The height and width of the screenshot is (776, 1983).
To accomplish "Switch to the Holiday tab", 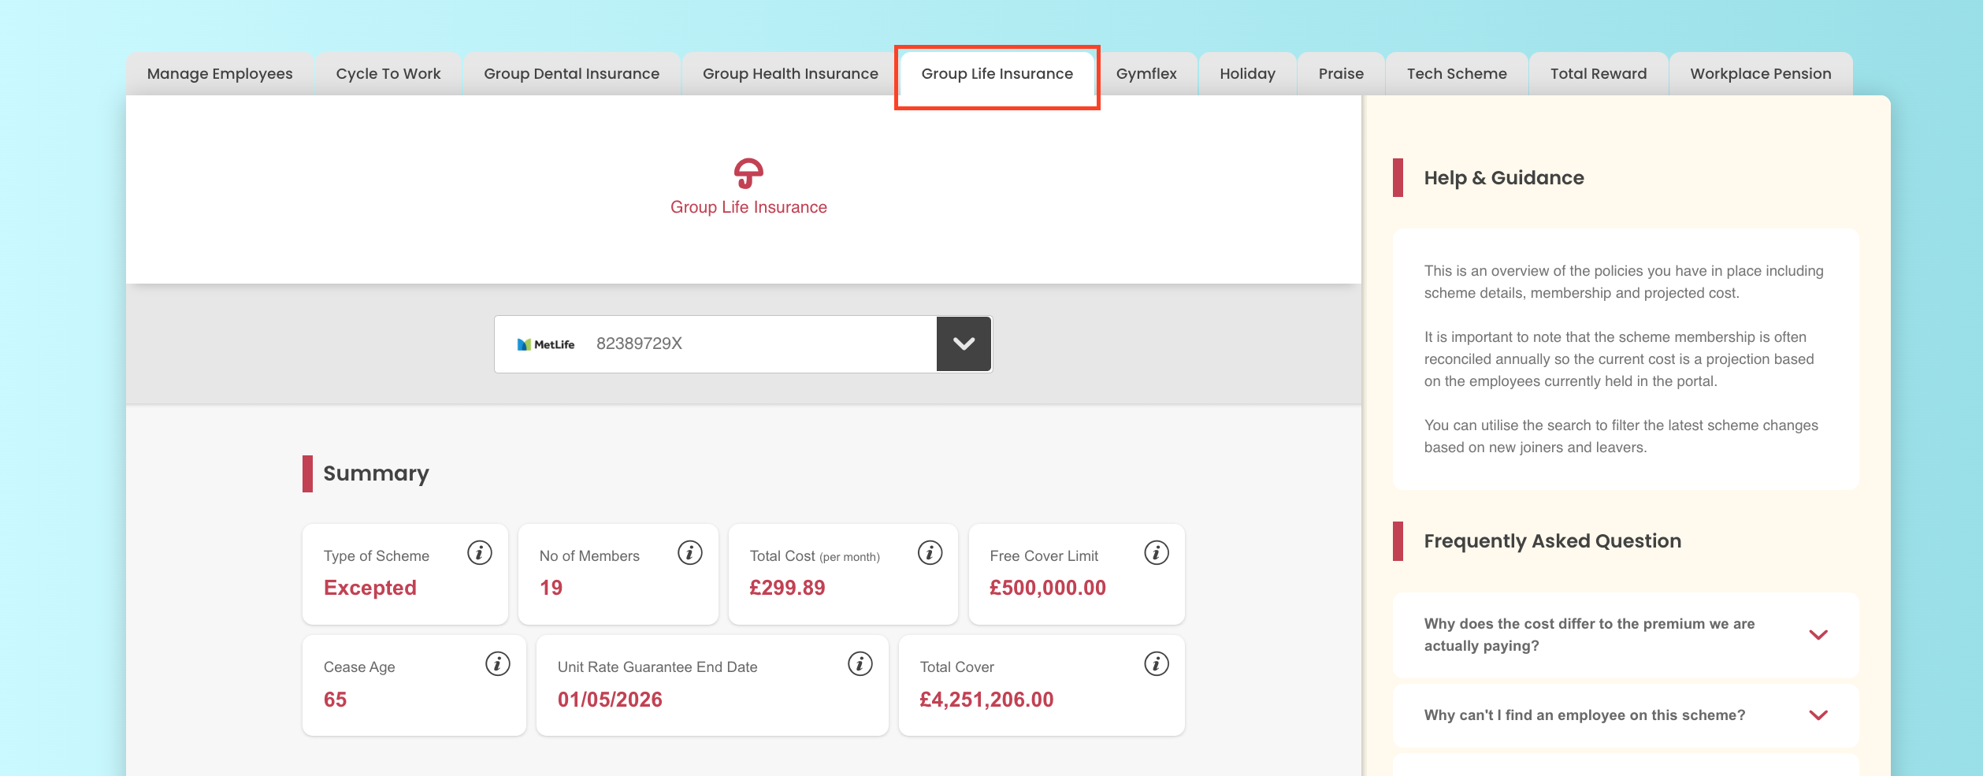I will point(1246,74).
